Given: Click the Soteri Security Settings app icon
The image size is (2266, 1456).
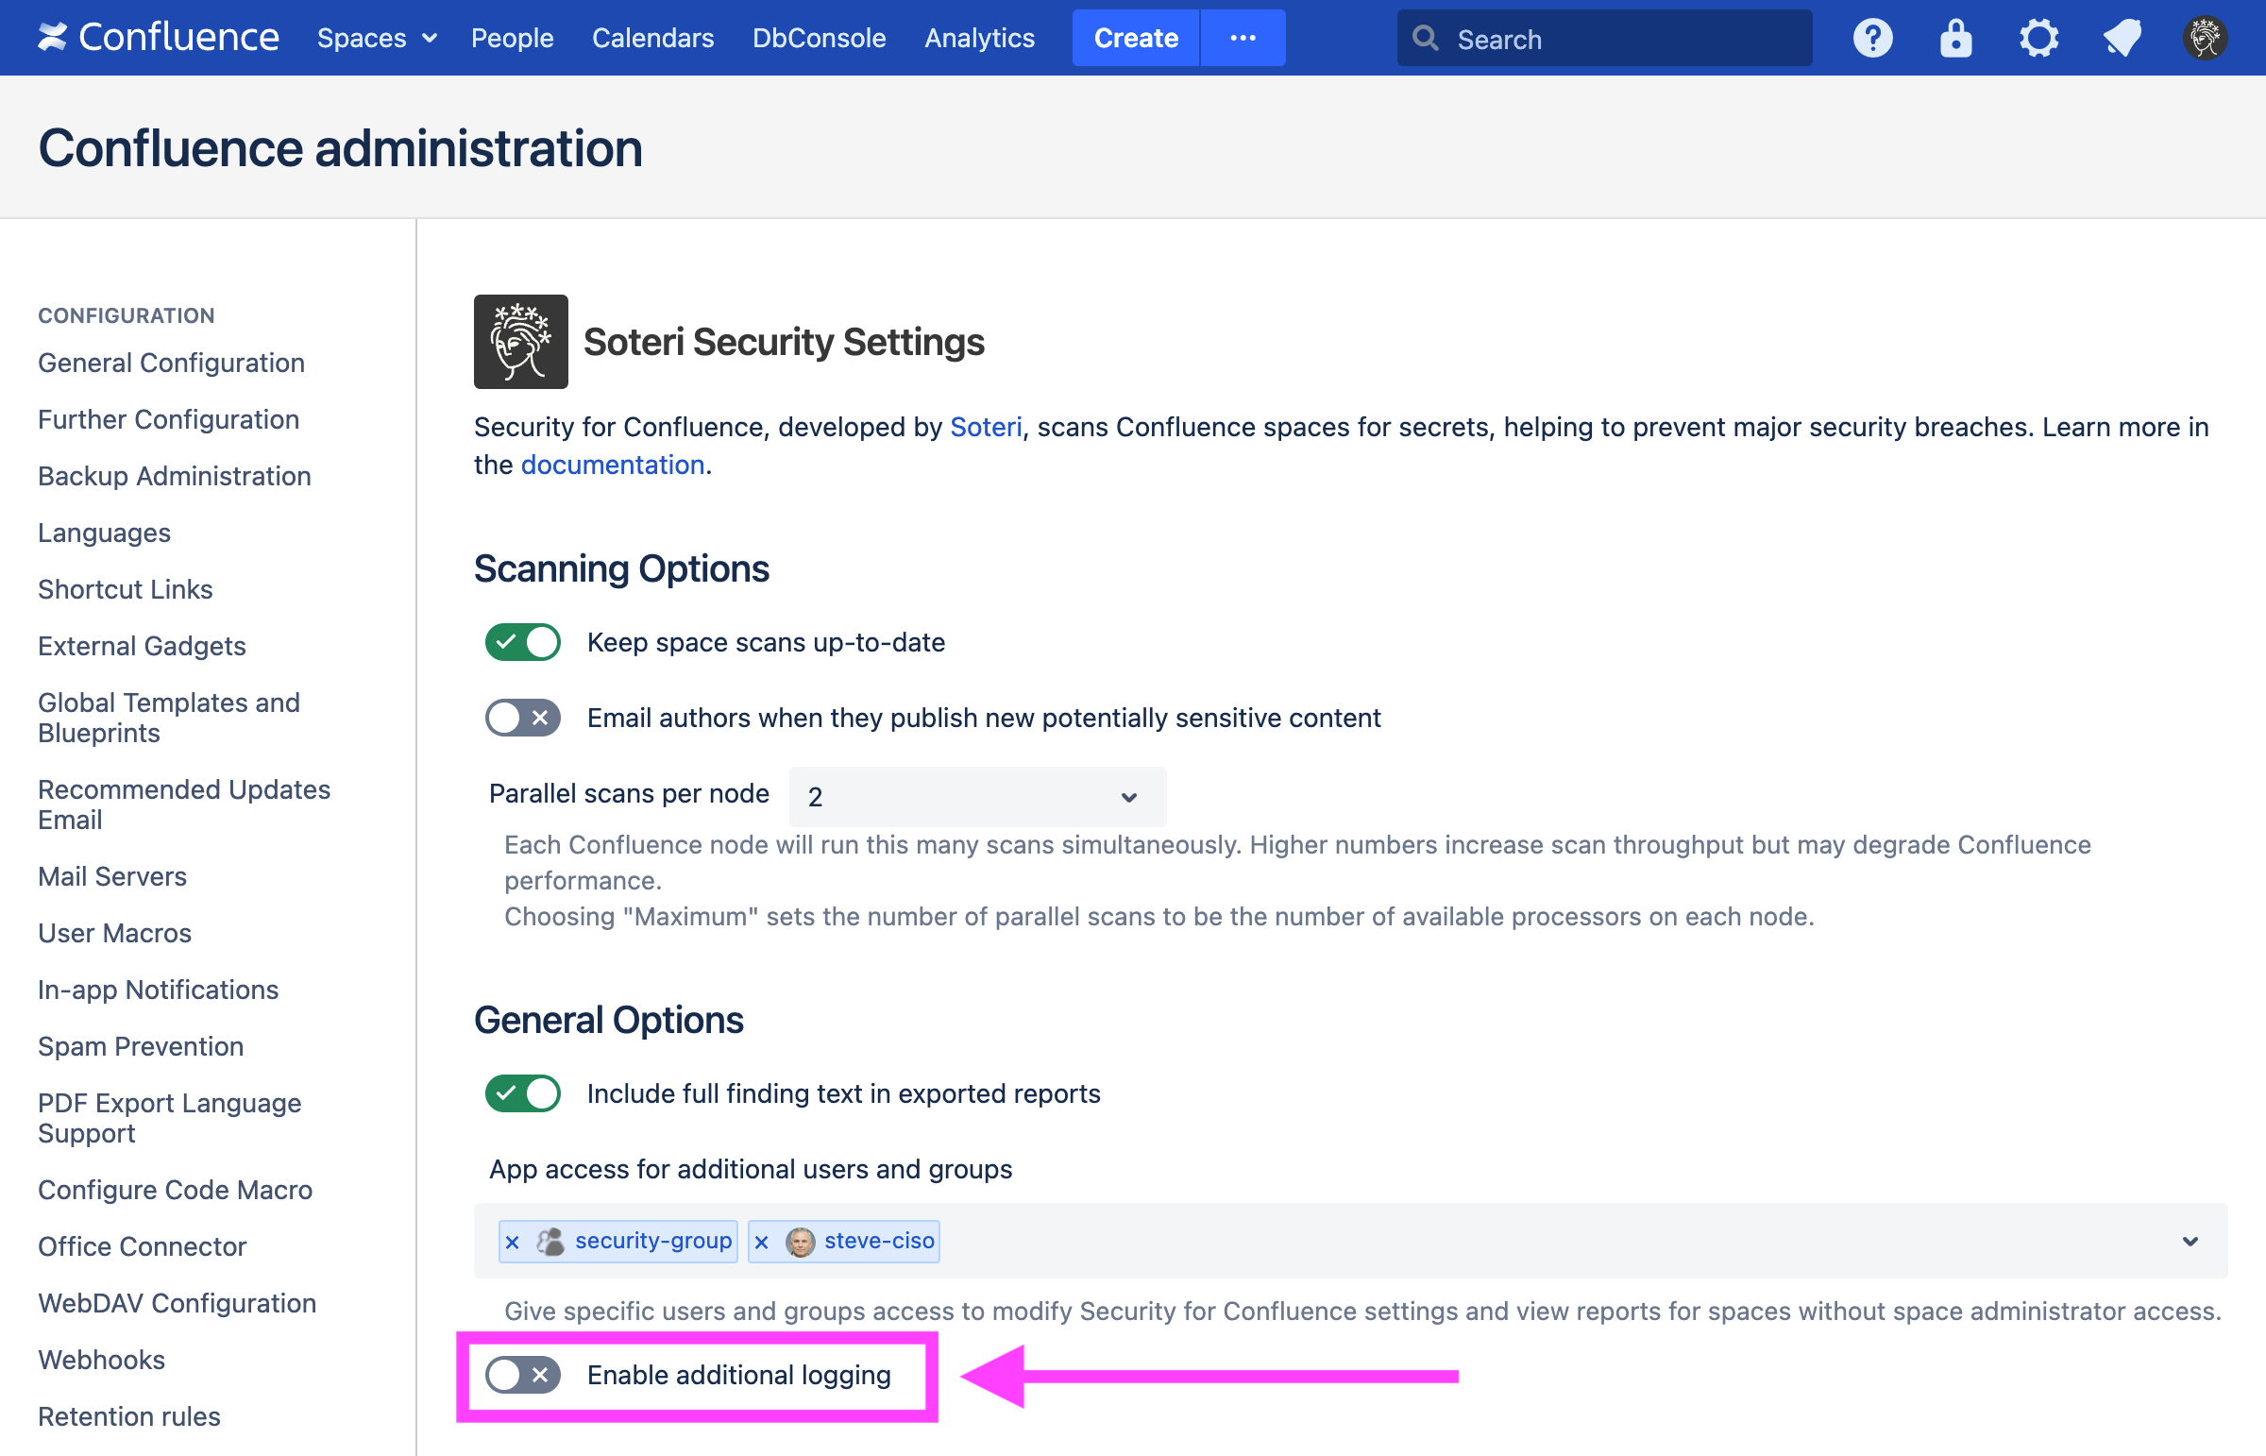Looking at the screenshot, I should point(521,341).
